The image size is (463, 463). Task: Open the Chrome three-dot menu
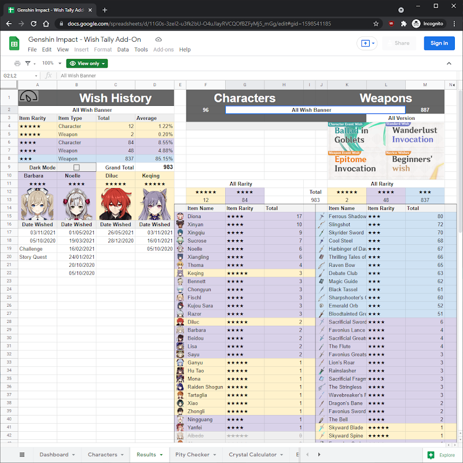(454, 24)
